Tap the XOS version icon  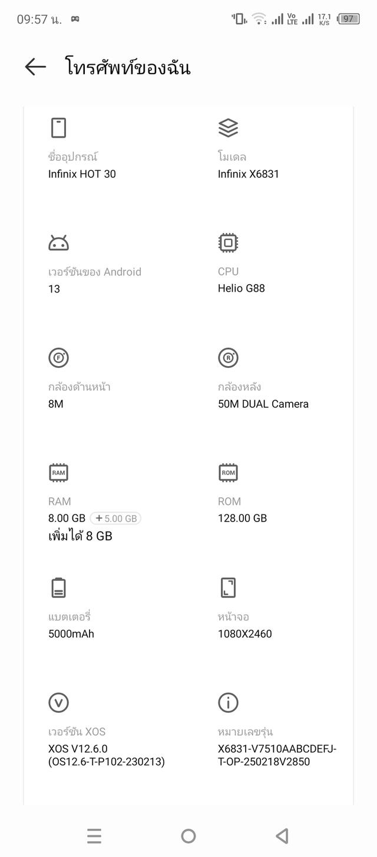[x=58, y=702]
